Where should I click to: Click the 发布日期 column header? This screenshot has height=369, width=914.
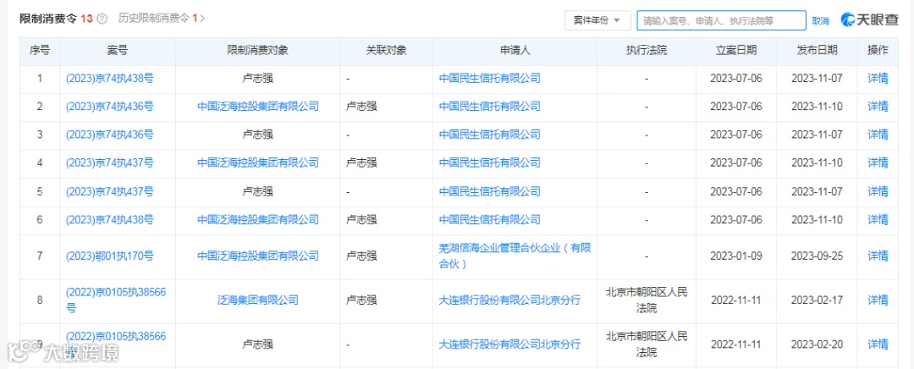(x=818, y=51)
